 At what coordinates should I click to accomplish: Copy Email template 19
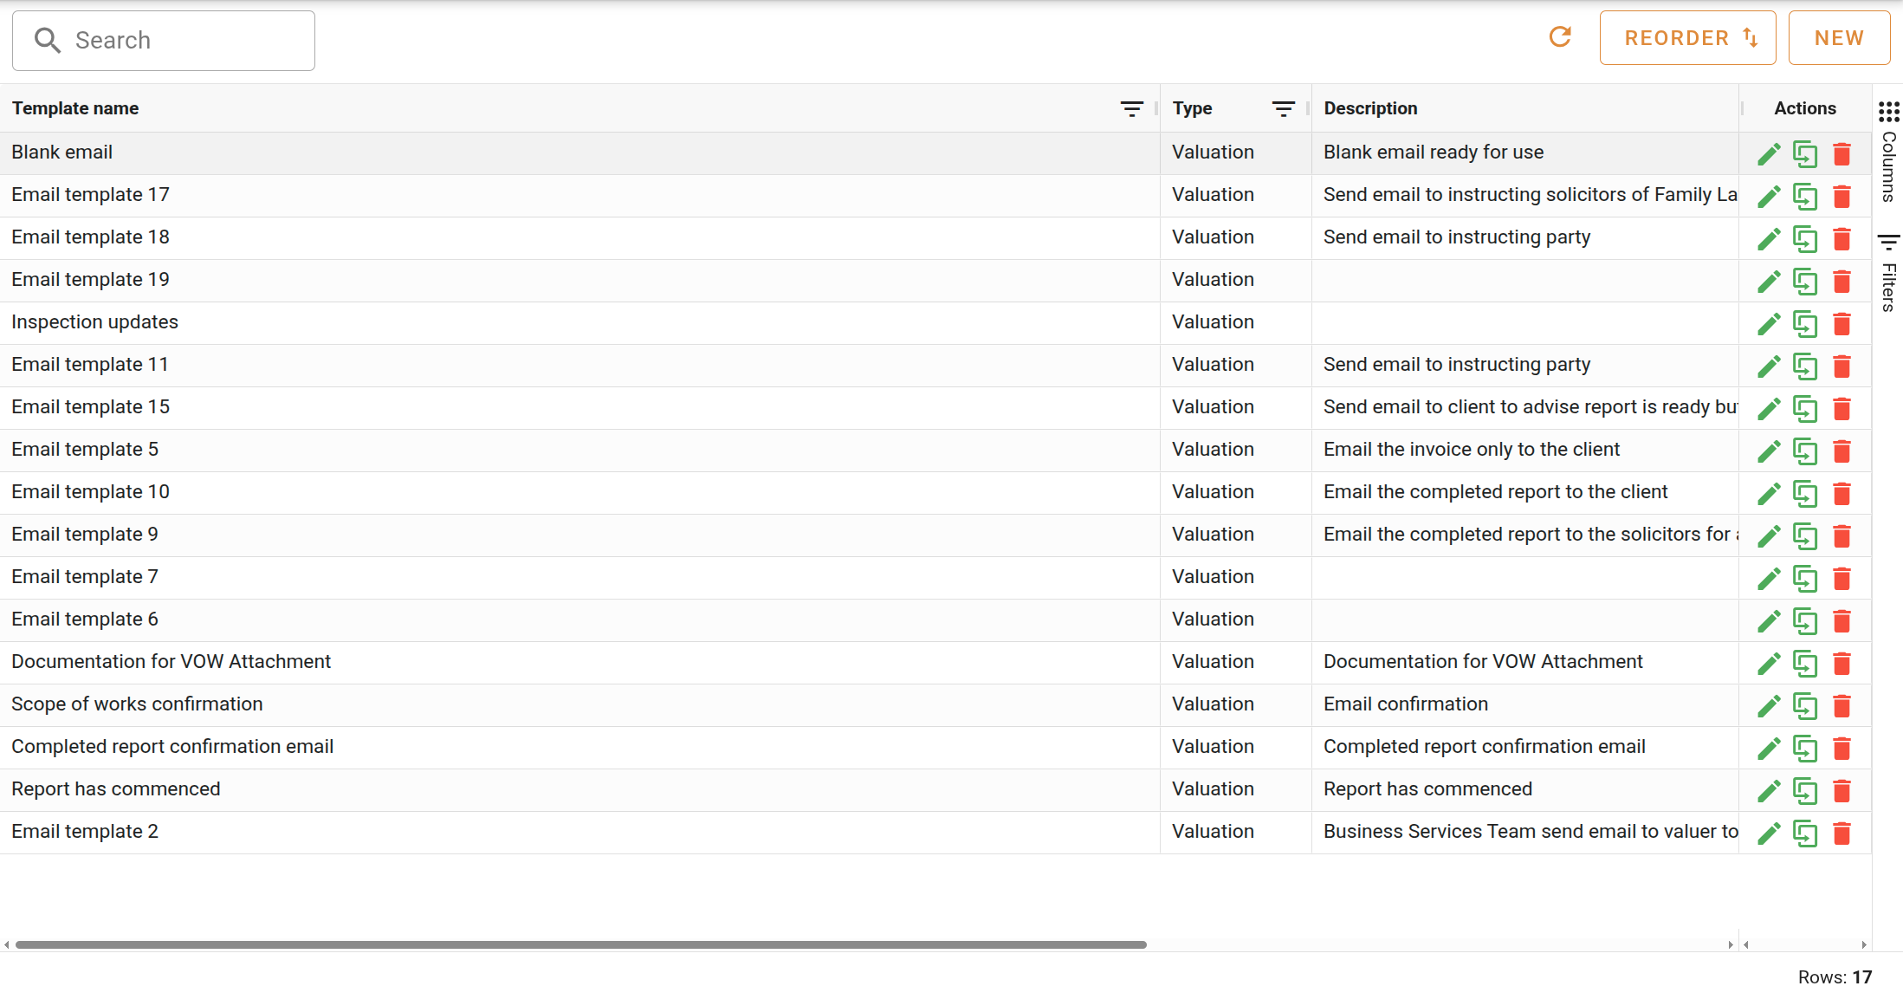[x=1805, y=282]
